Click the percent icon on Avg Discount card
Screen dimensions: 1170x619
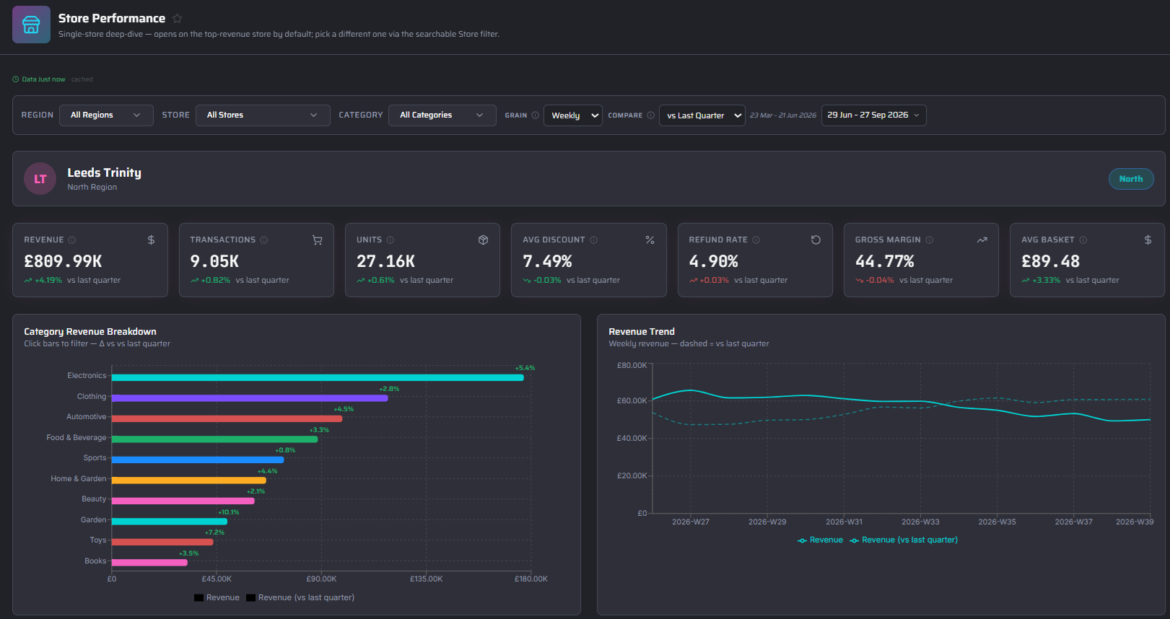(650, 240)
